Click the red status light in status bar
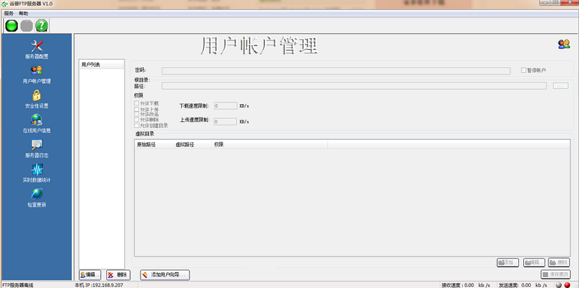This screenshot has width=579, height=288. click(567, 285)
